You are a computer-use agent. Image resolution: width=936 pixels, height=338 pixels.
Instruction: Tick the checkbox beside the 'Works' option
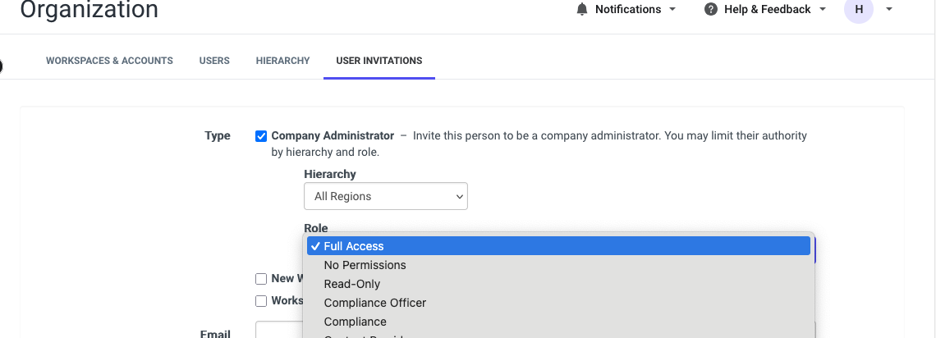click(261, 301)
